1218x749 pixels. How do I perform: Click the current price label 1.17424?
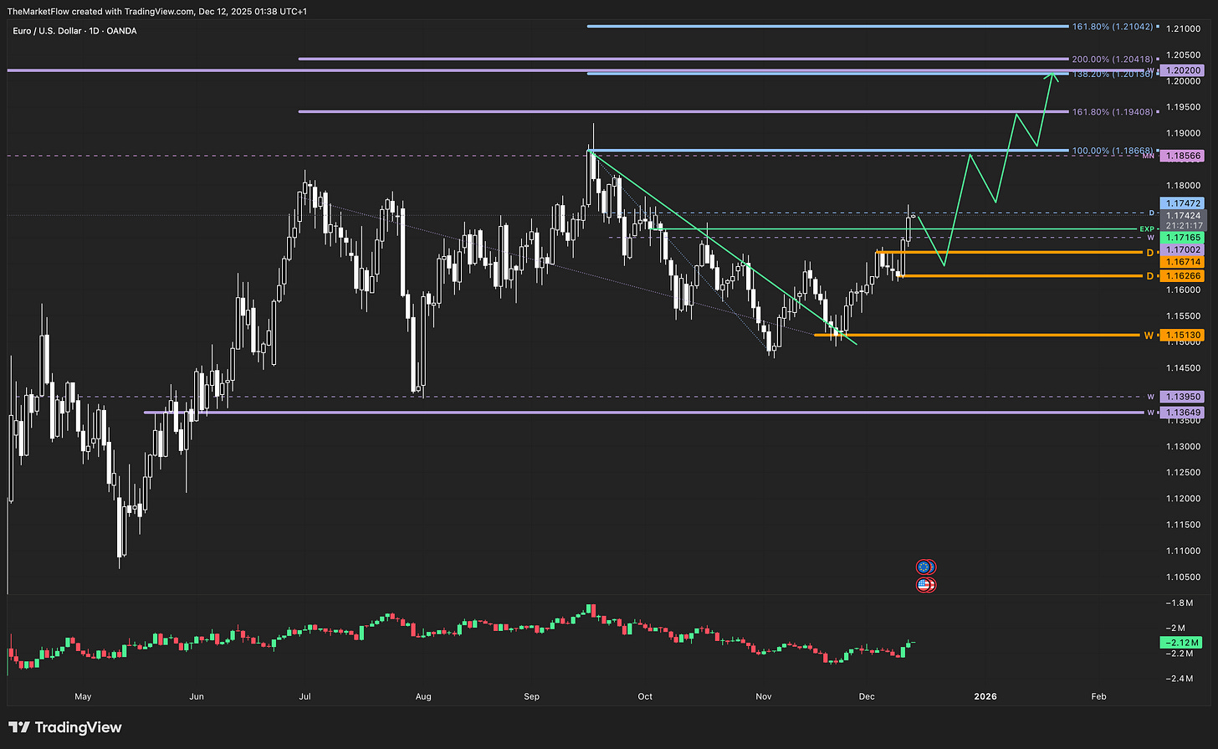pyautogui.click(x=1182, y=215)
